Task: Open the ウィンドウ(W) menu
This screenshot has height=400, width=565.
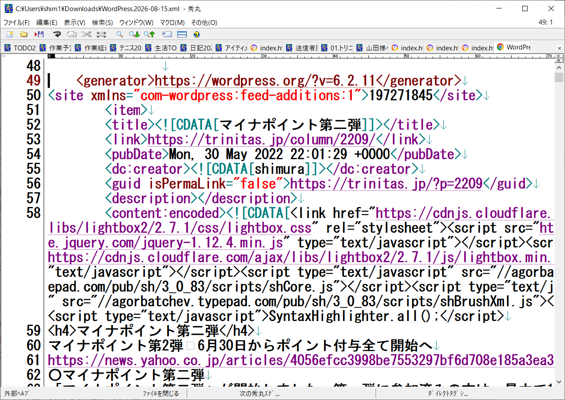Action: pyautogui.click(x=136, y=22)
